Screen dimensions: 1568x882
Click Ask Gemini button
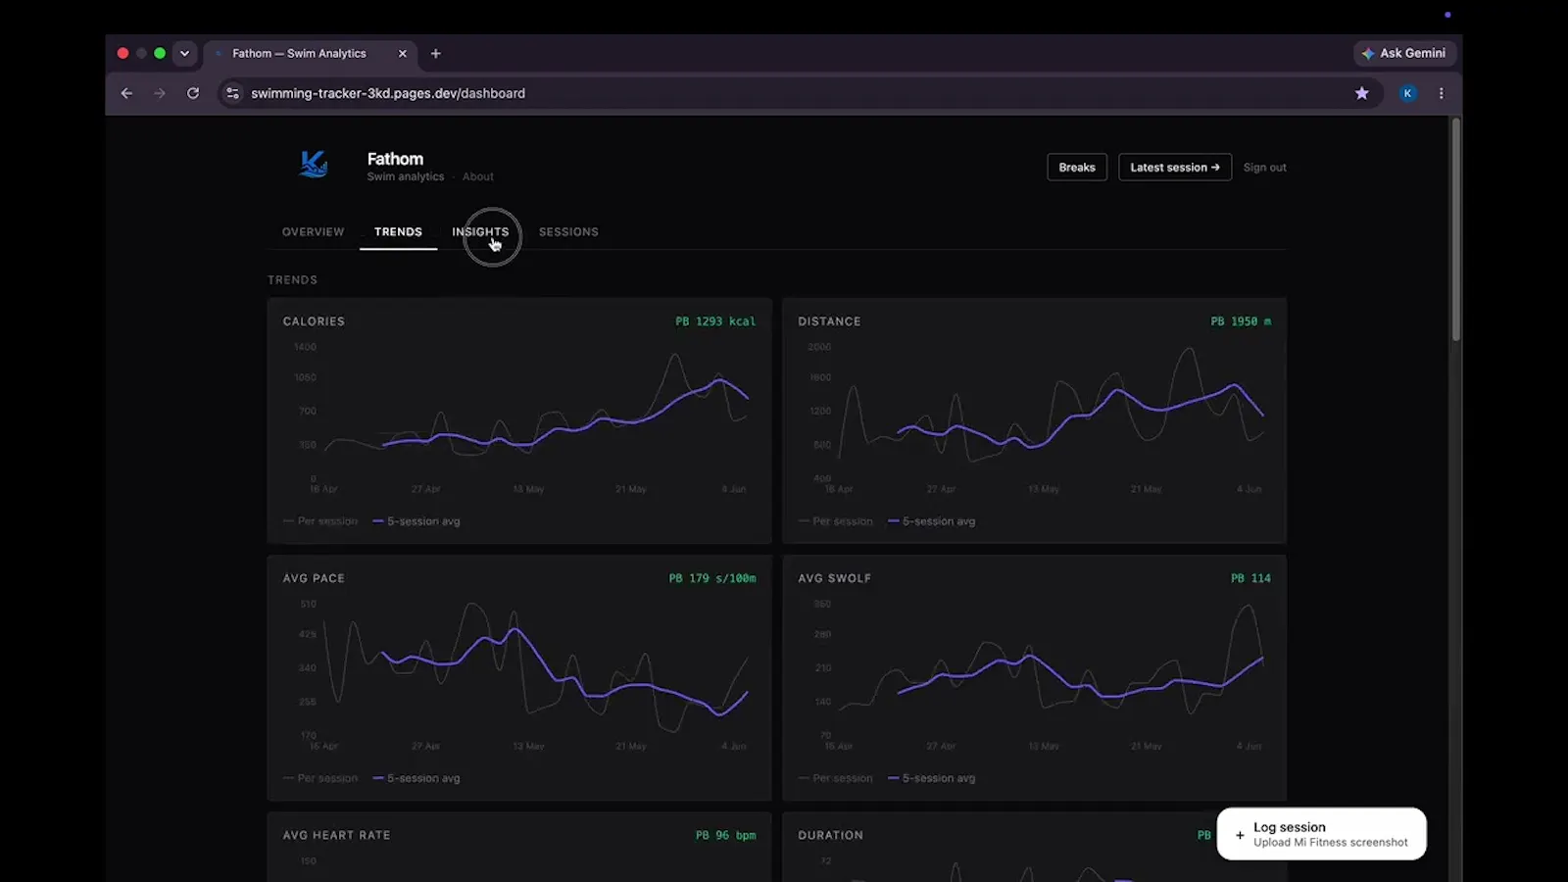1403,53
